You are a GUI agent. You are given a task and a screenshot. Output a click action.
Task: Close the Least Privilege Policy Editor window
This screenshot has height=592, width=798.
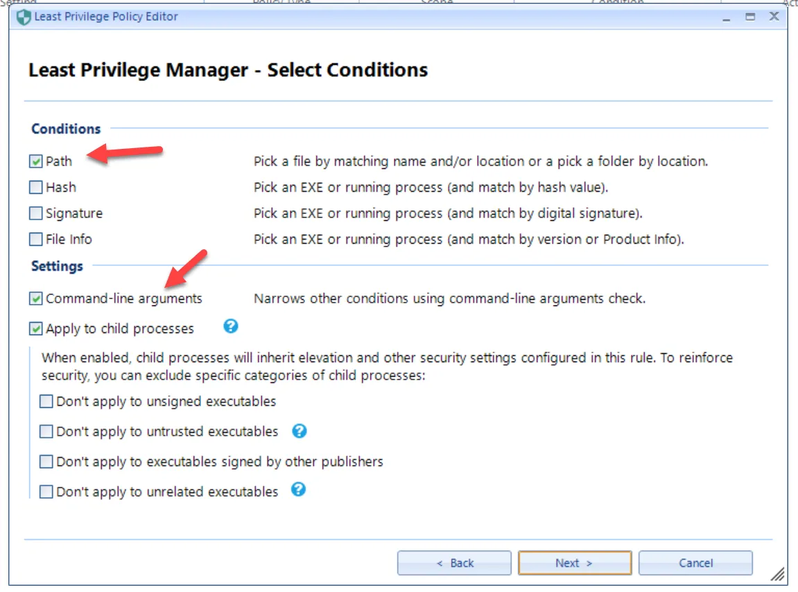tap(774, 17)
